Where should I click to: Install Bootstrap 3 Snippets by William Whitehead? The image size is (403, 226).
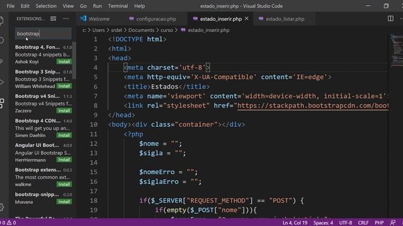(64, 86)
